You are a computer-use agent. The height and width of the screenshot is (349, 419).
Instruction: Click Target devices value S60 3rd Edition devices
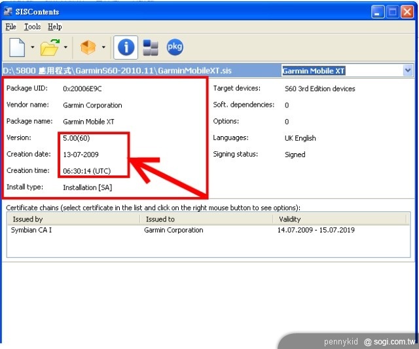(320, 88)
